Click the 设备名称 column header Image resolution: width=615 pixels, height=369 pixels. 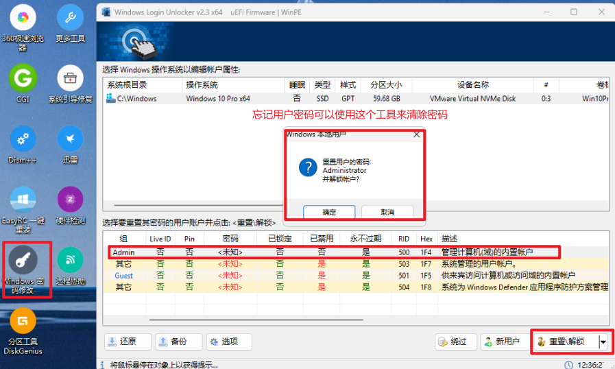(472, 85)
